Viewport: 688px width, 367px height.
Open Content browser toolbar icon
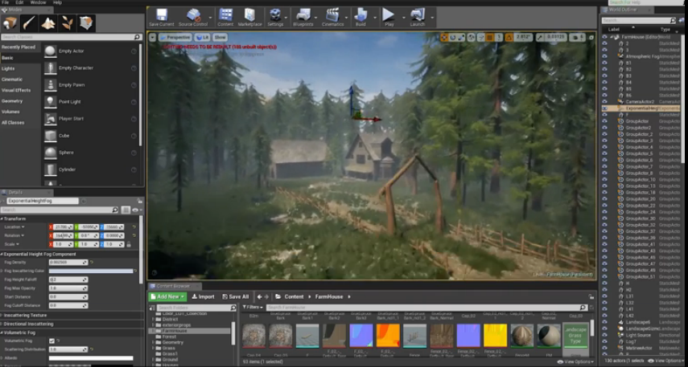(x=225, y=17)
